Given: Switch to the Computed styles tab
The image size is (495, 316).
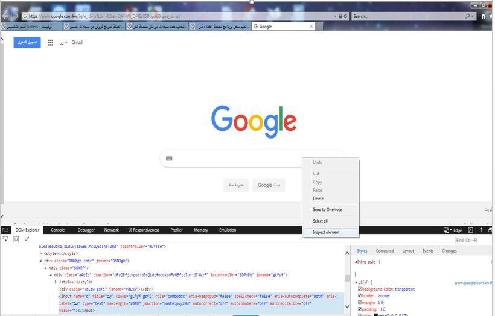Looking at the screenshot, I should (385, 251).
